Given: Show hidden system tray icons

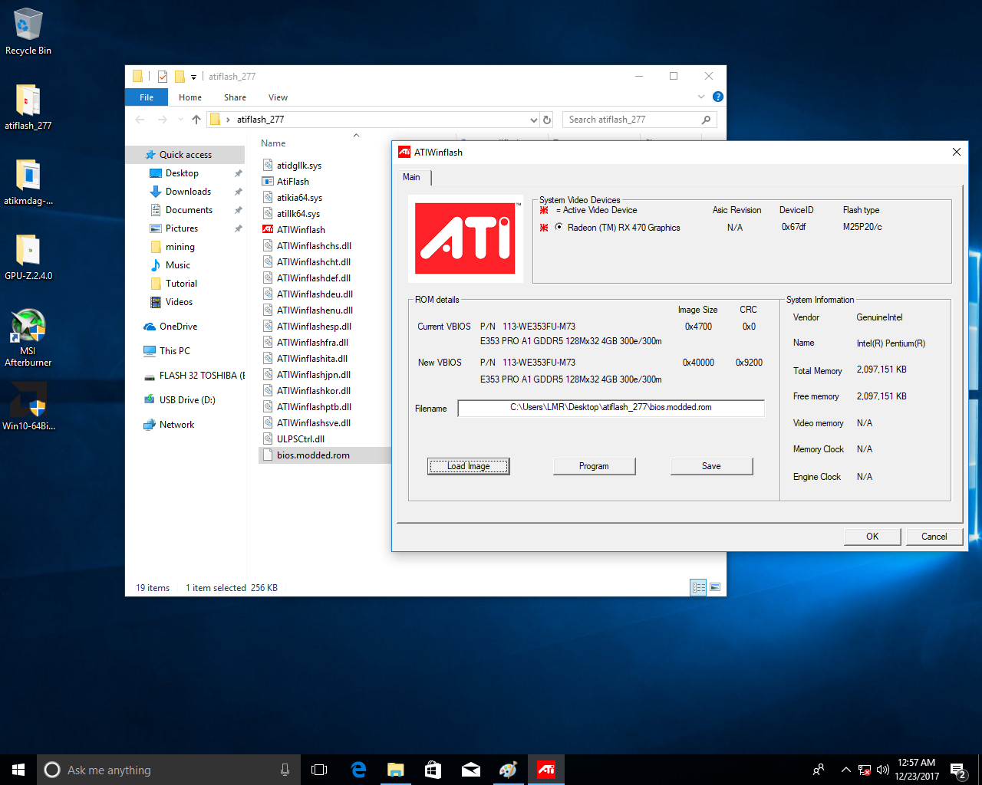Looking at the screenshot, I should pos(845,770).
